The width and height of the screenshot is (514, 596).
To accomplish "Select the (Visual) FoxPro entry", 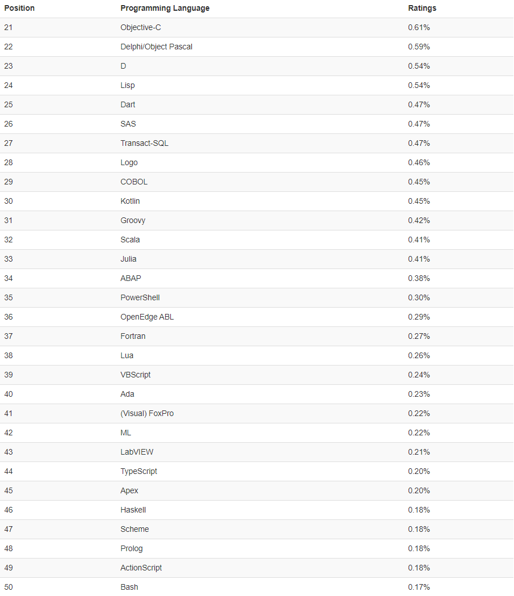I will tap(147, 414).
